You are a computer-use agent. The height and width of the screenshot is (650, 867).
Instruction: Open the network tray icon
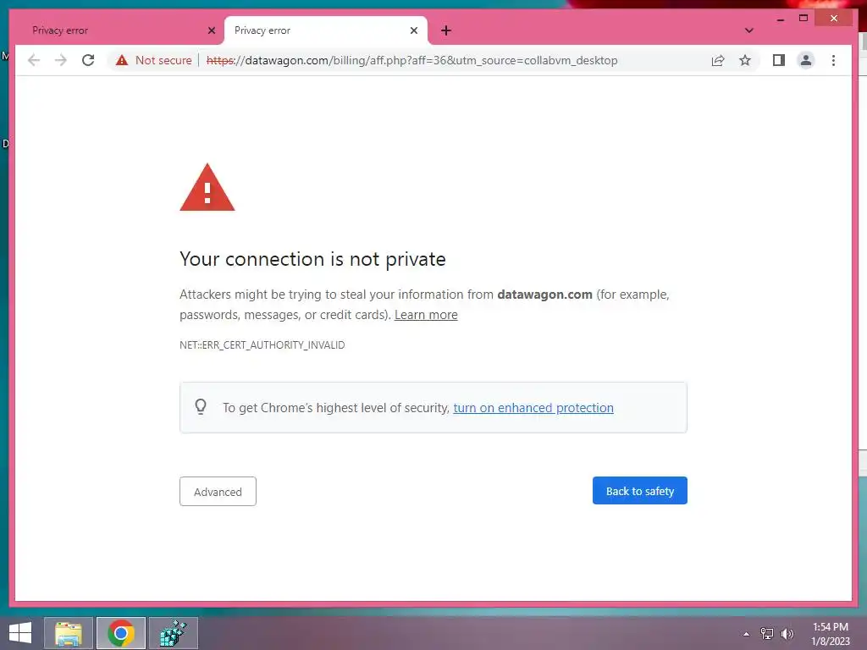click(x=767, y=634)
